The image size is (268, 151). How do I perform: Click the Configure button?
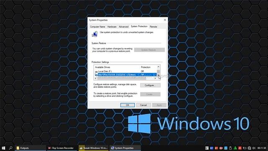pyautogui.click(x=150, y=85)
